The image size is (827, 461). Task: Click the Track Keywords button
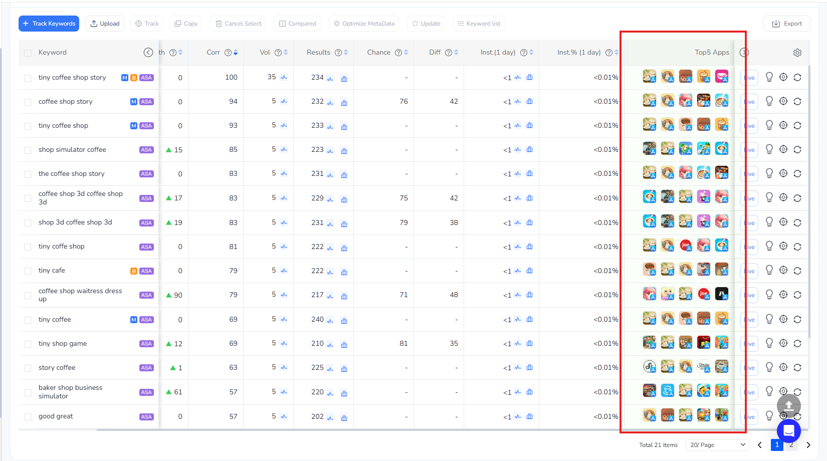click(x=49, y=23)
